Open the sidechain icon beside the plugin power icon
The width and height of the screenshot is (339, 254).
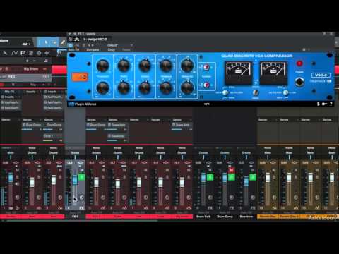(x=77, y=40)
